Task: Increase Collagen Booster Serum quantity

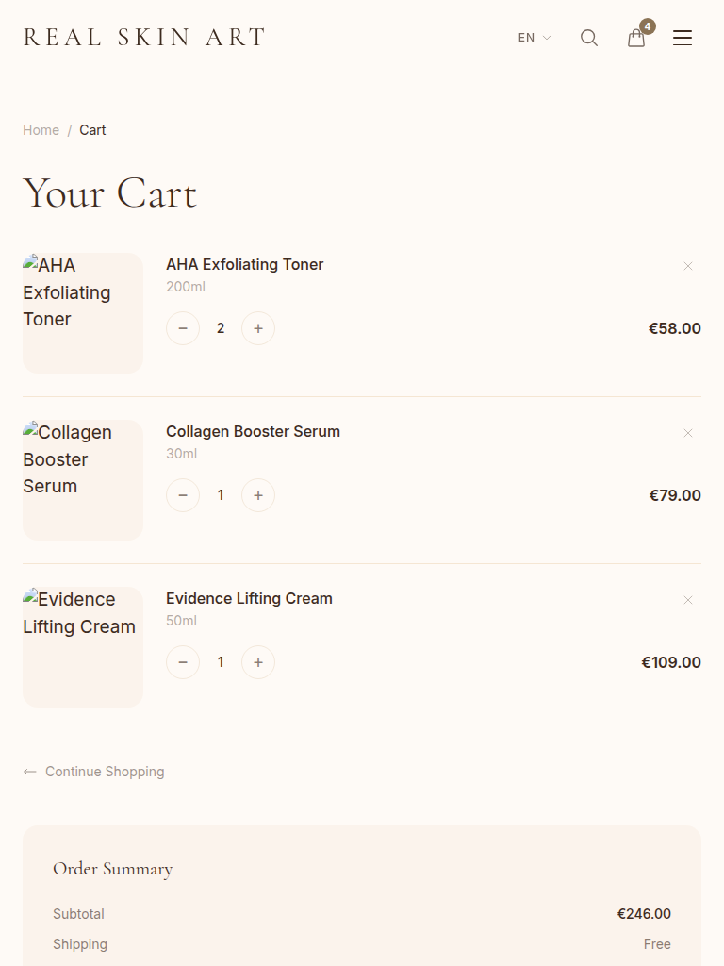Action: [x=258, y=495]
